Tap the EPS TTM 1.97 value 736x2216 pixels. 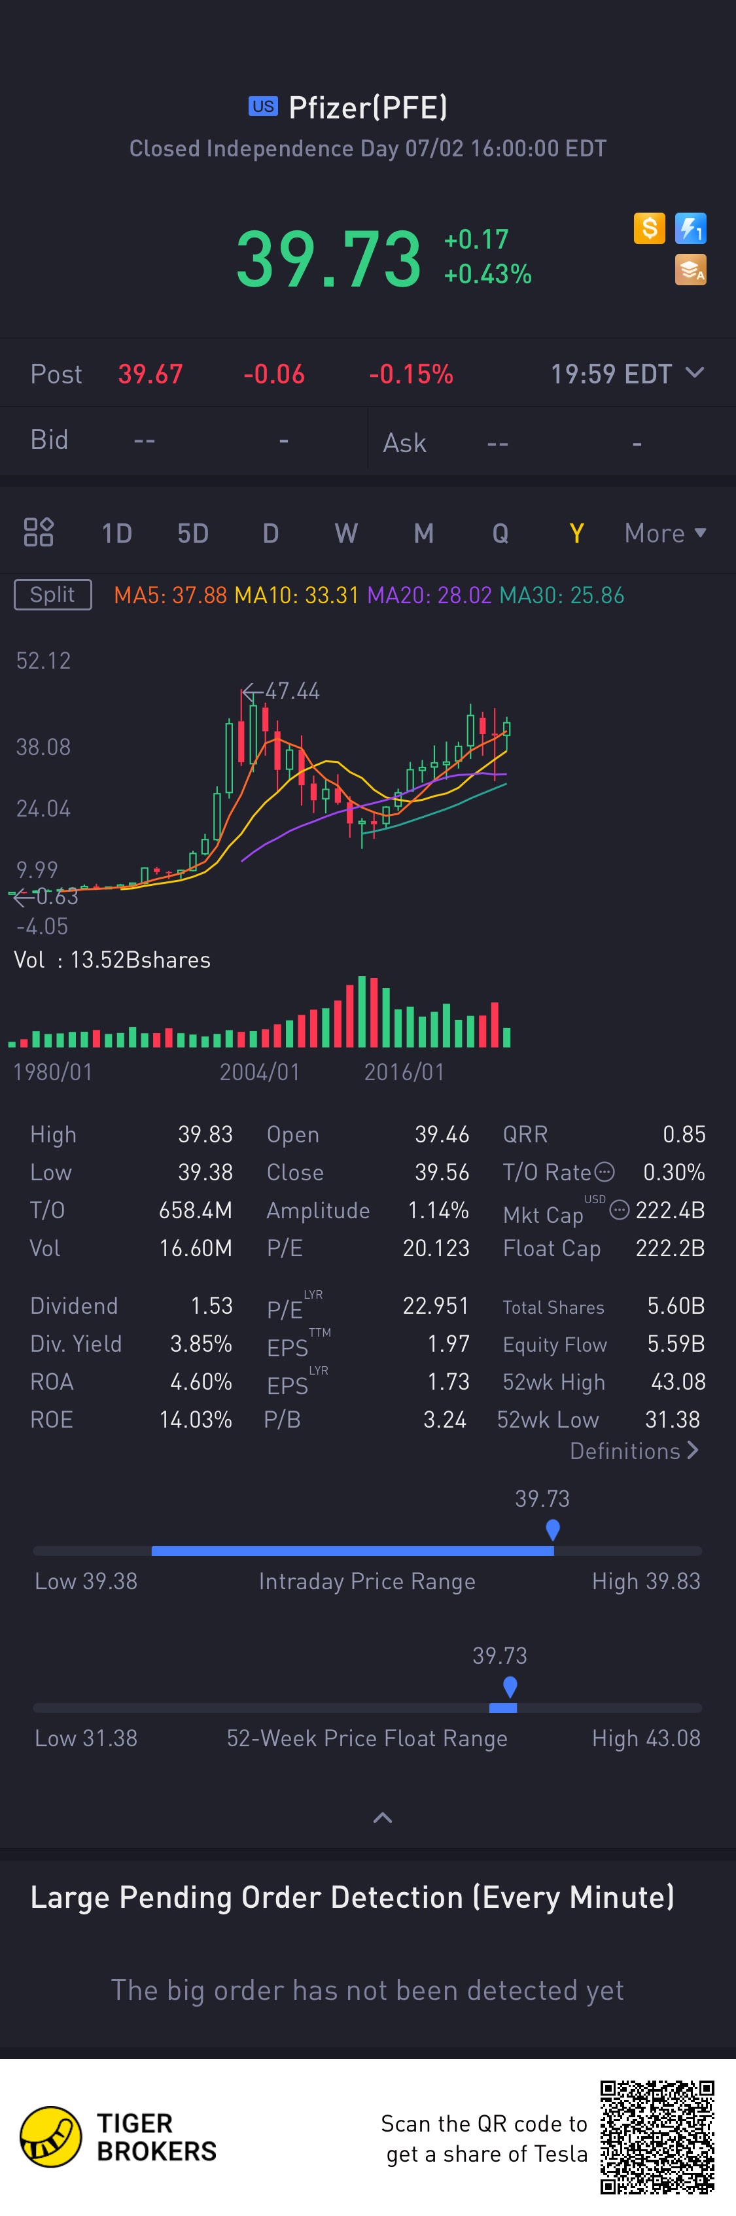[449, 1343]
